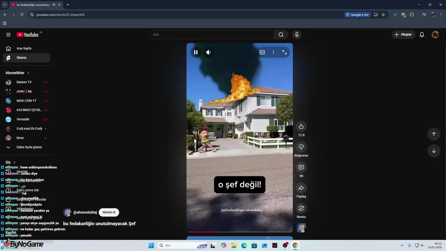This screenshot has width=446, height=251.
Task: Close the YouTube Shorts browser tab
Action: [60, 5]
